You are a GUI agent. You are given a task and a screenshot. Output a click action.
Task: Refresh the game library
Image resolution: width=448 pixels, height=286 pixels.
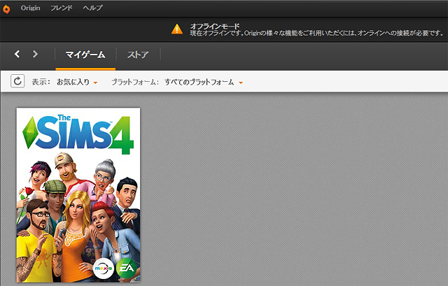click(x=17, y=81)
